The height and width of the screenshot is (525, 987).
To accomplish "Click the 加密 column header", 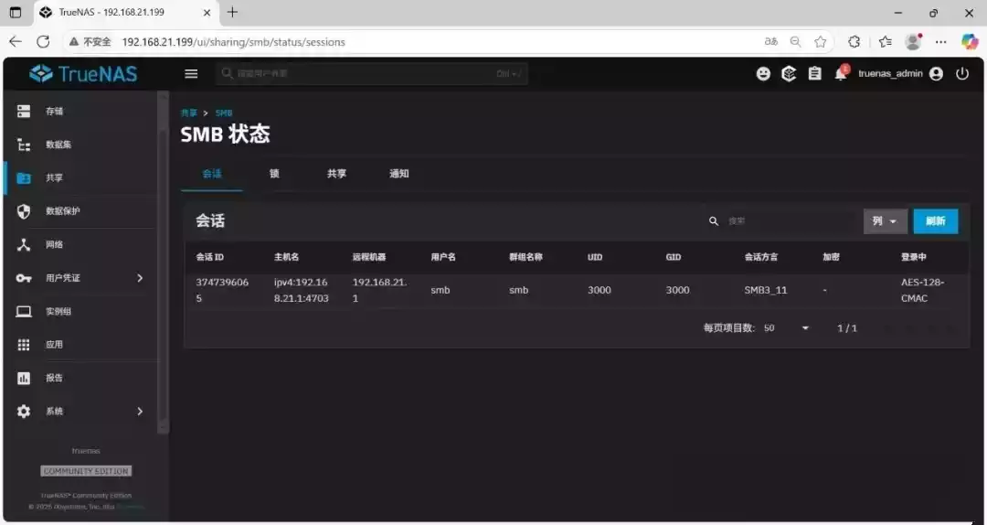I will tap(831, 257).
